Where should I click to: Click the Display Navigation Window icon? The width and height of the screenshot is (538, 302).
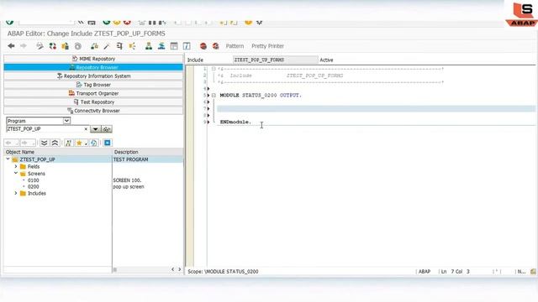point(161,46)
